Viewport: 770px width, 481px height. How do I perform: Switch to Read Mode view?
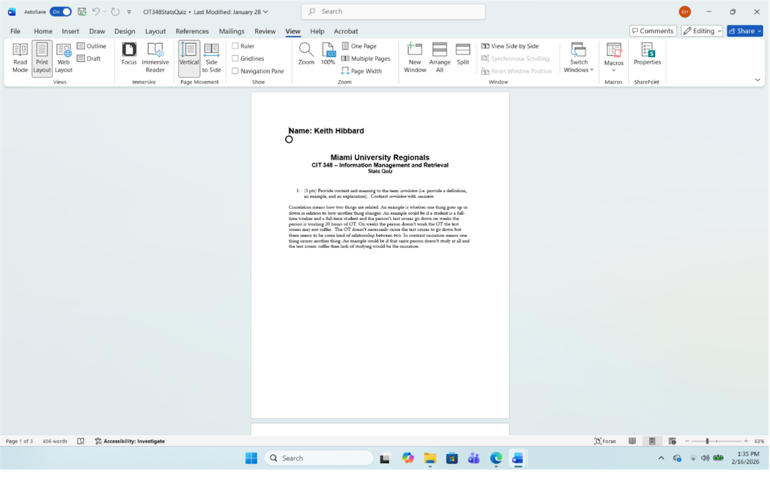pos(20,58)
